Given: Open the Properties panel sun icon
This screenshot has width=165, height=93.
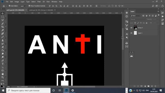Looking at the screenshot, I should [127, 13].
